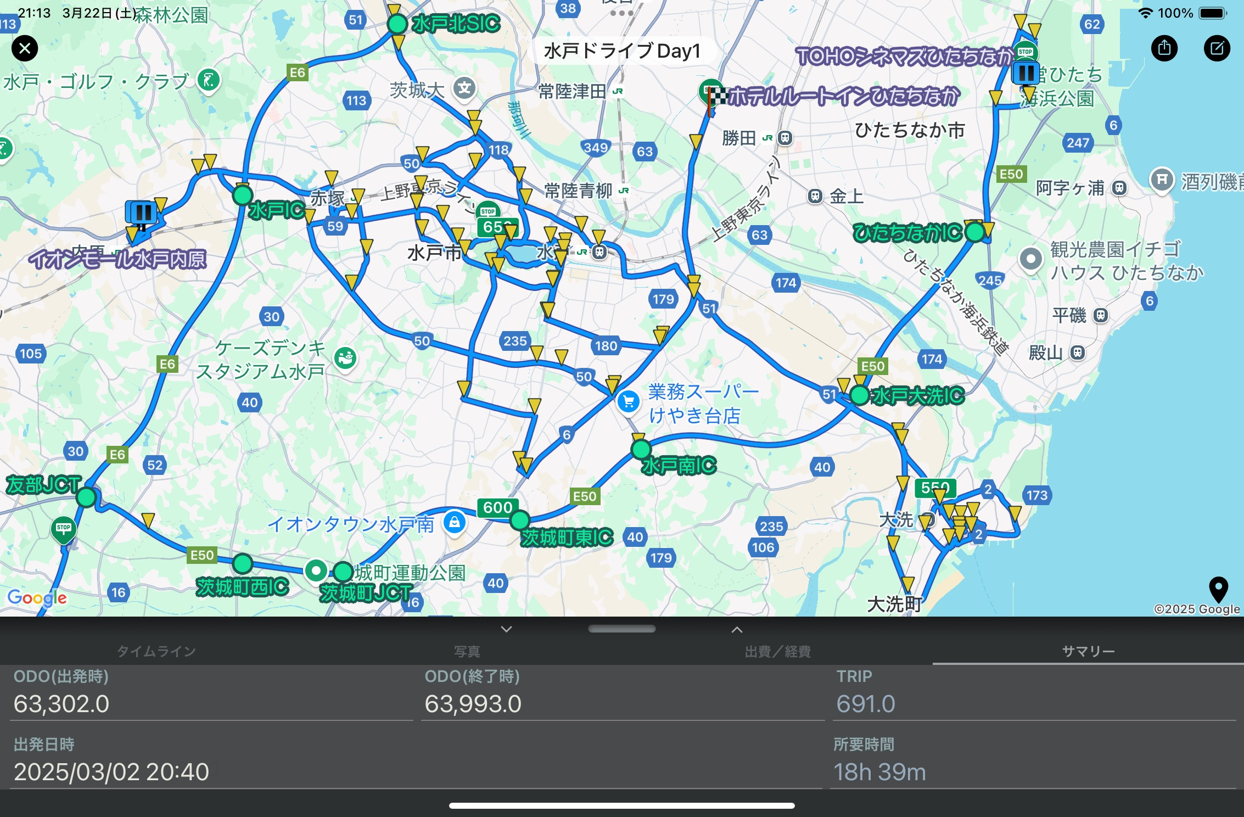The image size is (1244, 817).
Task: Select the 水戸大洗IC green marker
Action: 860,395
